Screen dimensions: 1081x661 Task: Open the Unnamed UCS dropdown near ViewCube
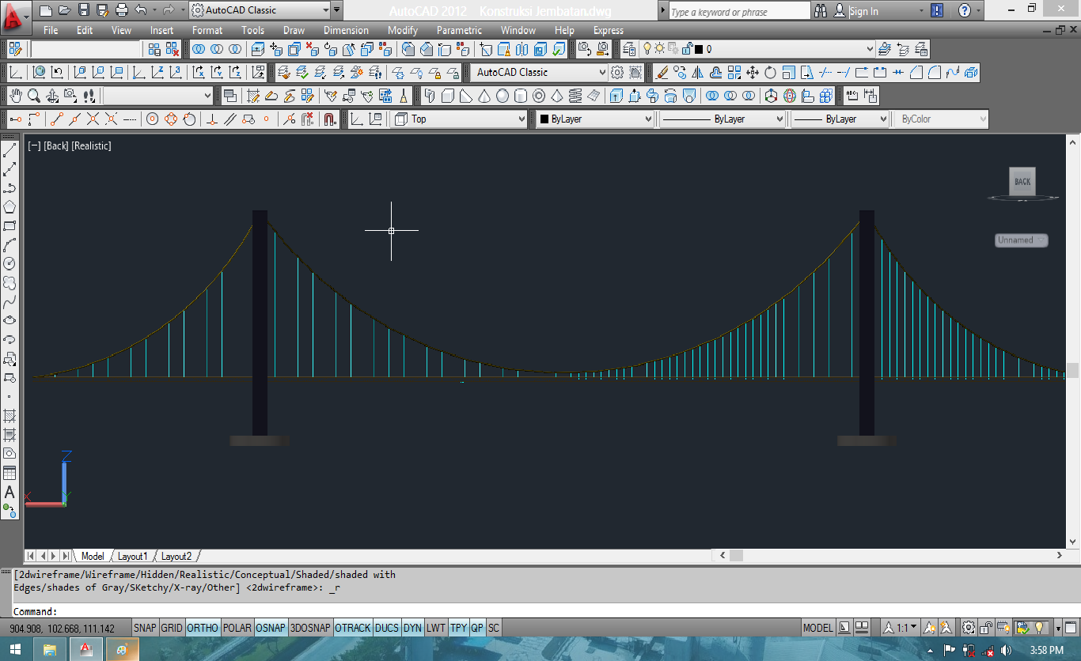pyautogui.click(x=1022, y=240)
